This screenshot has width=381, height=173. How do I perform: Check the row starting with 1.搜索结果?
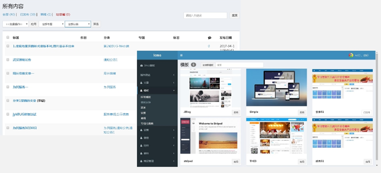click(8, 46)
